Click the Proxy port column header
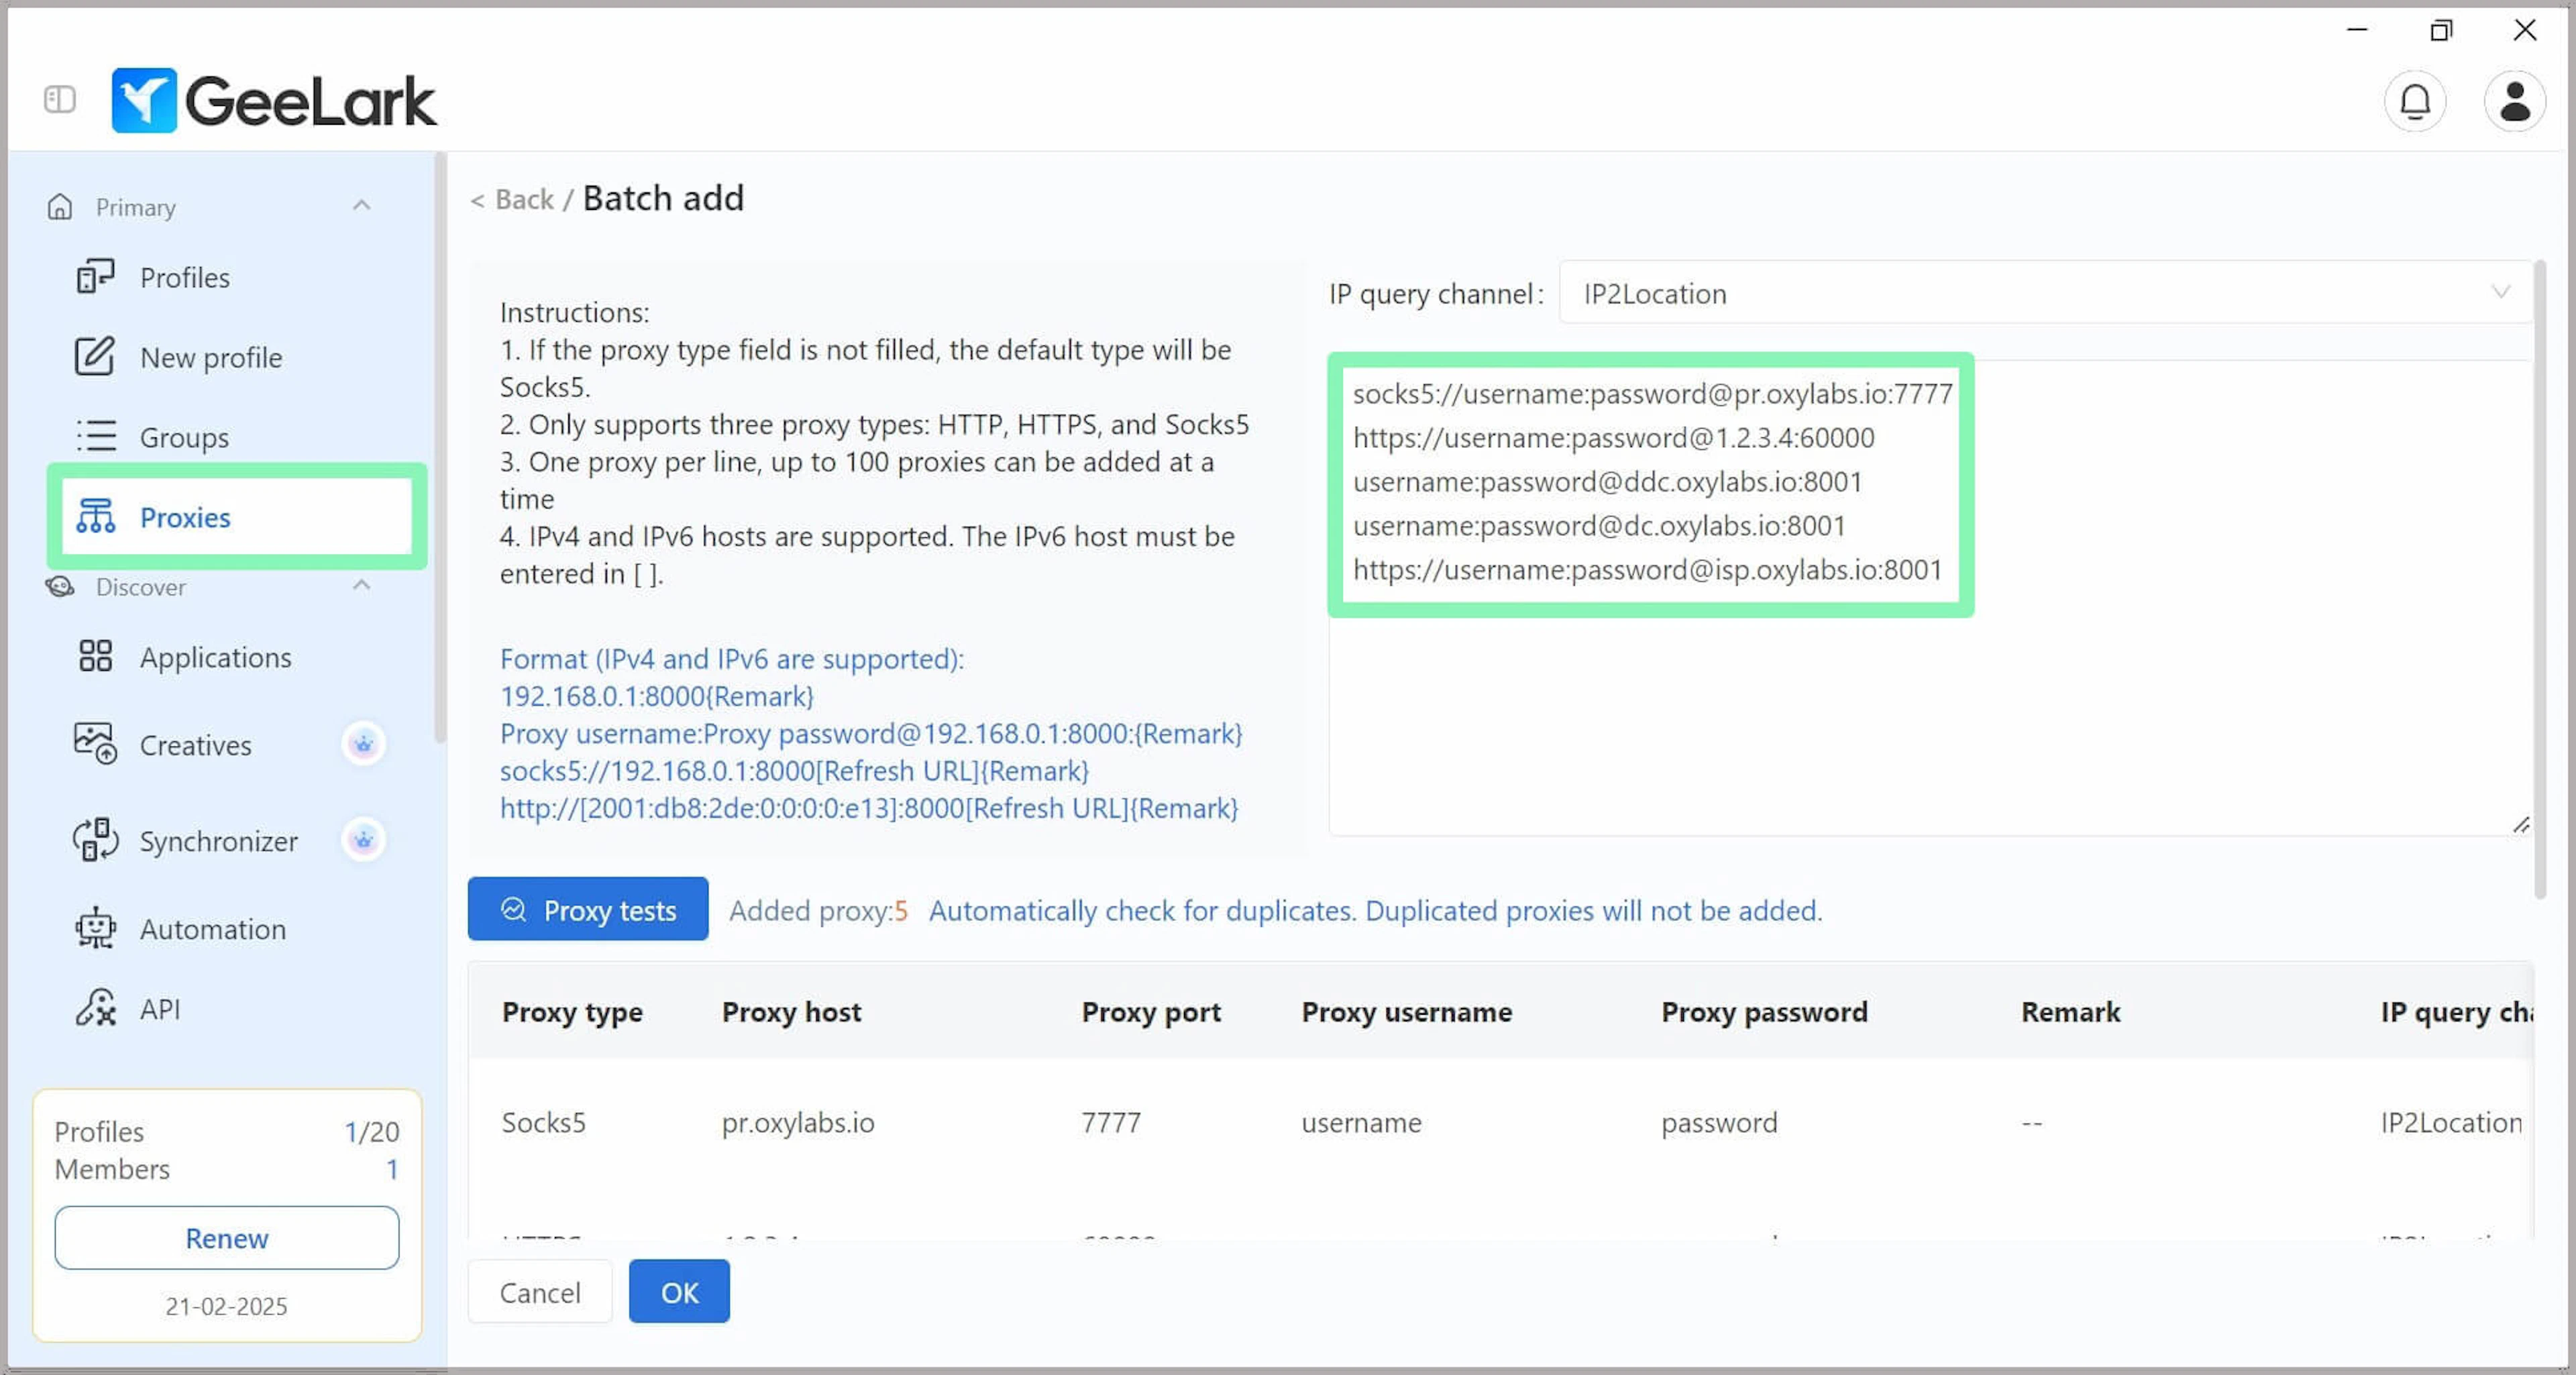 [x=1151, y=1012]
